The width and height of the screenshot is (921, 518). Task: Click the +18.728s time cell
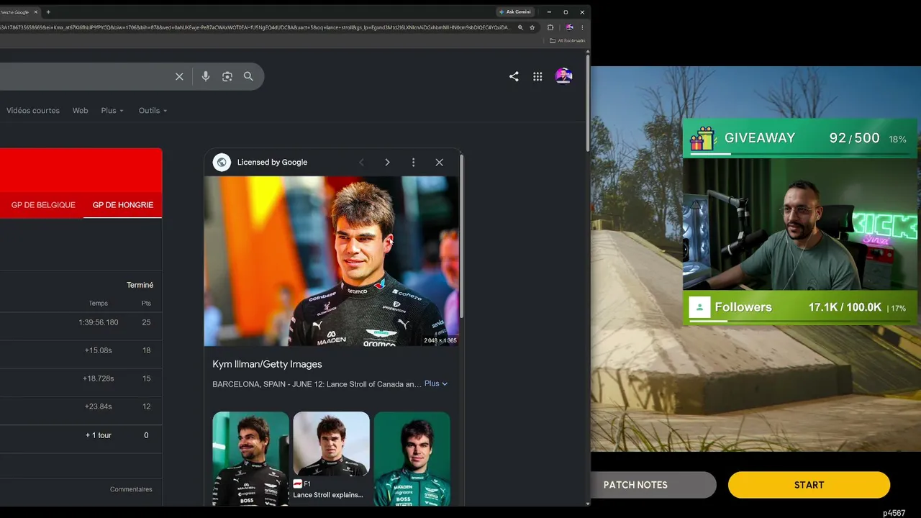pyautogui.click(x=99, y=378)
